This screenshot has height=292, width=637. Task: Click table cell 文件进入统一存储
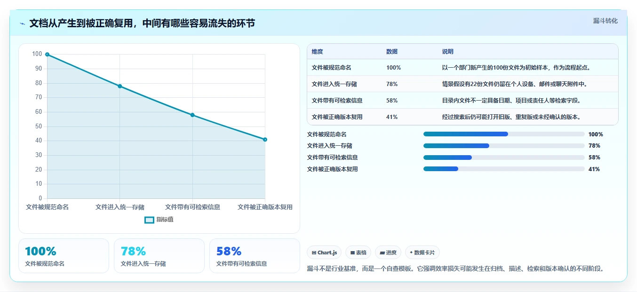334,84
